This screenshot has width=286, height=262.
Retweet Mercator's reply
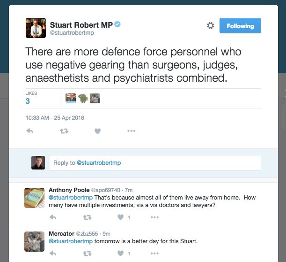point(87,254)
